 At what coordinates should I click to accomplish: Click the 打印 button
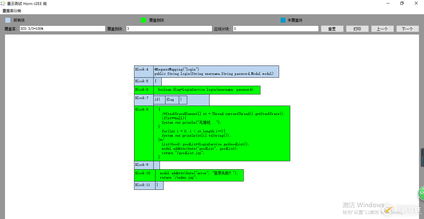(357, 29)
